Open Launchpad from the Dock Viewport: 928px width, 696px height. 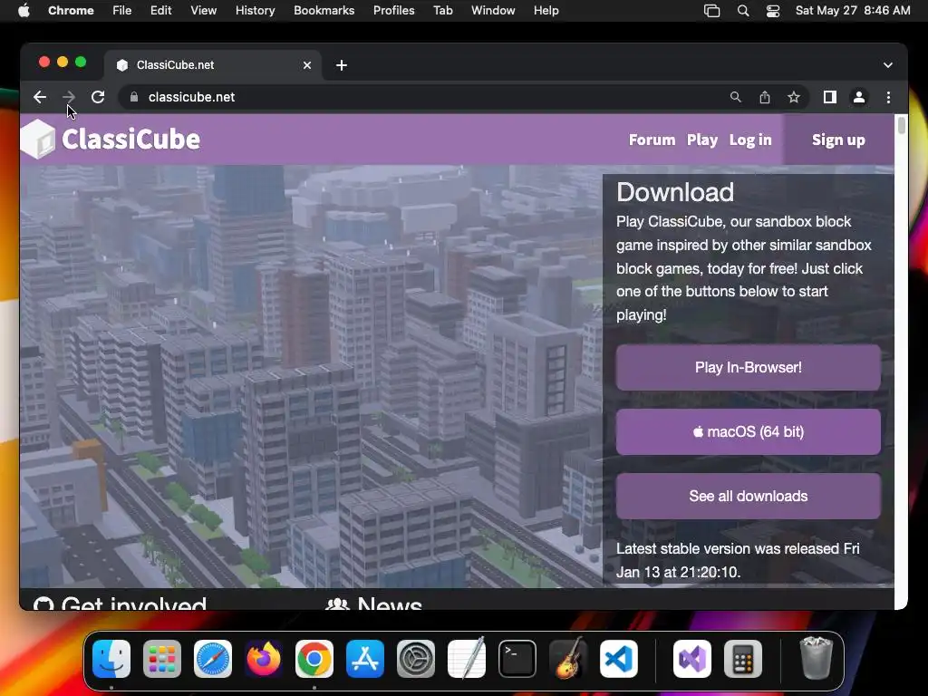click(x=162, y=659)
